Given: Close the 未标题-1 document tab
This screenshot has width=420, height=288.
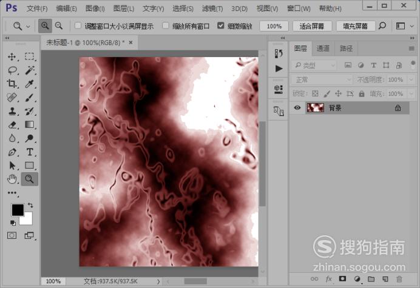Looking at the screenshot, I should 130,42.
